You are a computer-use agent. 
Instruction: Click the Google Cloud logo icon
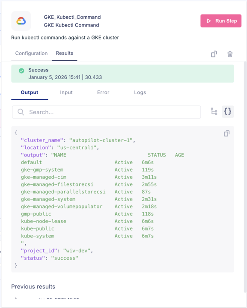(21, 21)
